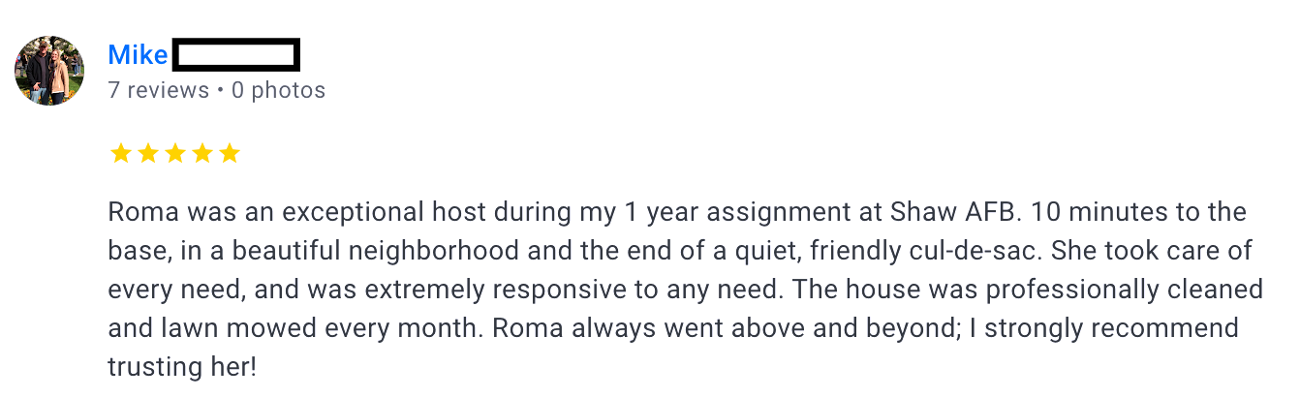Click the reviewer's profile photo
The width and height of the screenshot is (1300, 398).
pos(49,71)
